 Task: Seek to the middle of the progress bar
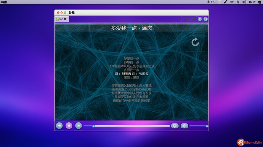[x=127, y=126]
